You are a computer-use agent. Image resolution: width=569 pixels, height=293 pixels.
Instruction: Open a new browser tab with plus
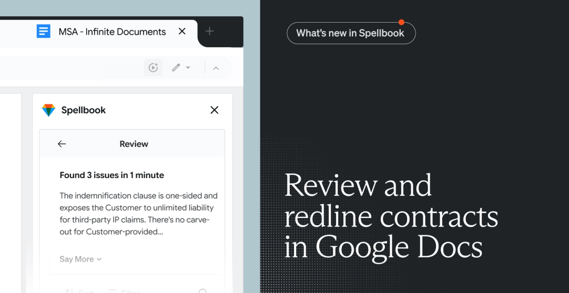tap(209, 32)
